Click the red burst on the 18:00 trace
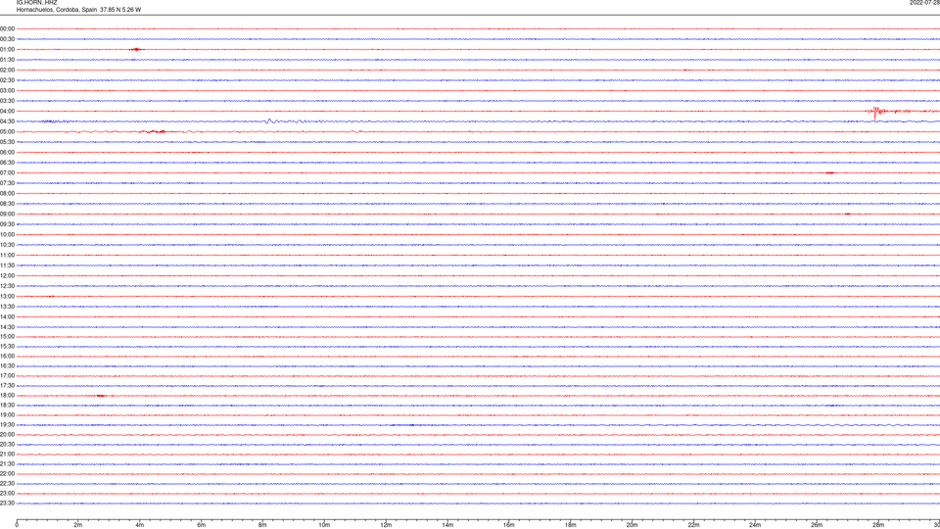This screenshot has height=529, width=940. [101, 396]
